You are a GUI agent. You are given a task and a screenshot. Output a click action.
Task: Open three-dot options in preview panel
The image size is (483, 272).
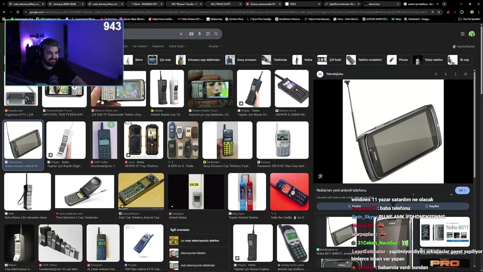[455, 74]
